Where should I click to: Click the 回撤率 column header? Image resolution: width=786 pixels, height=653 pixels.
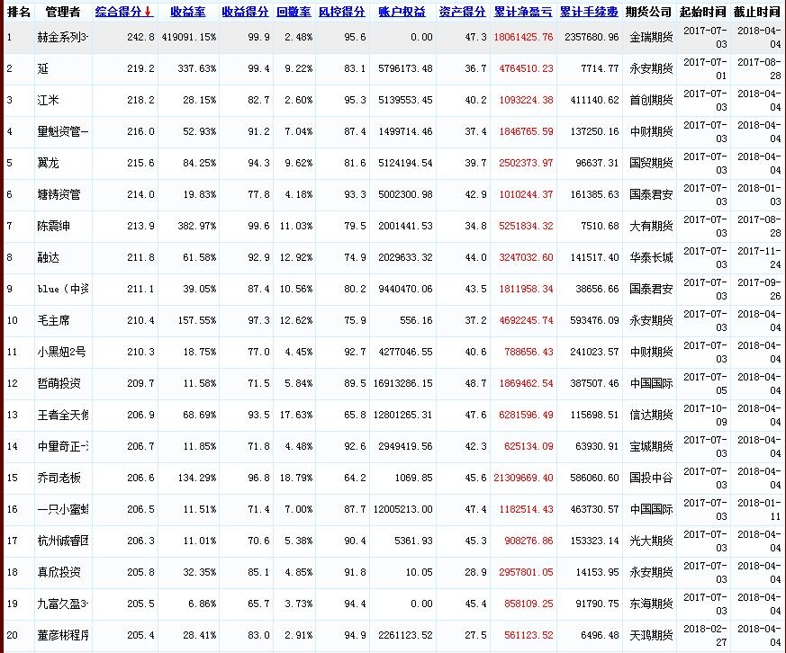(293, 13)
